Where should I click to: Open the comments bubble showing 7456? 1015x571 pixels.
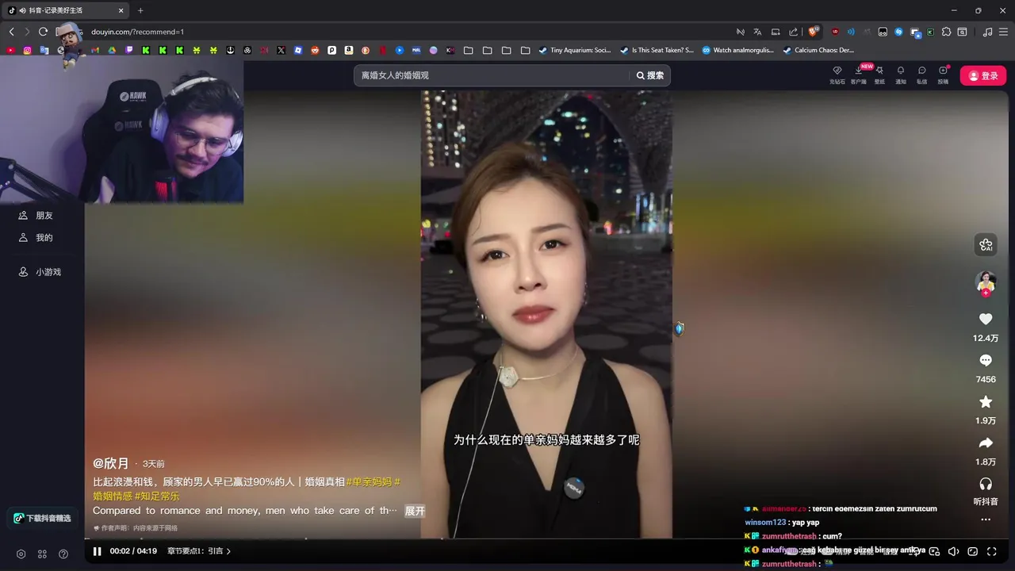click(986, 360)
